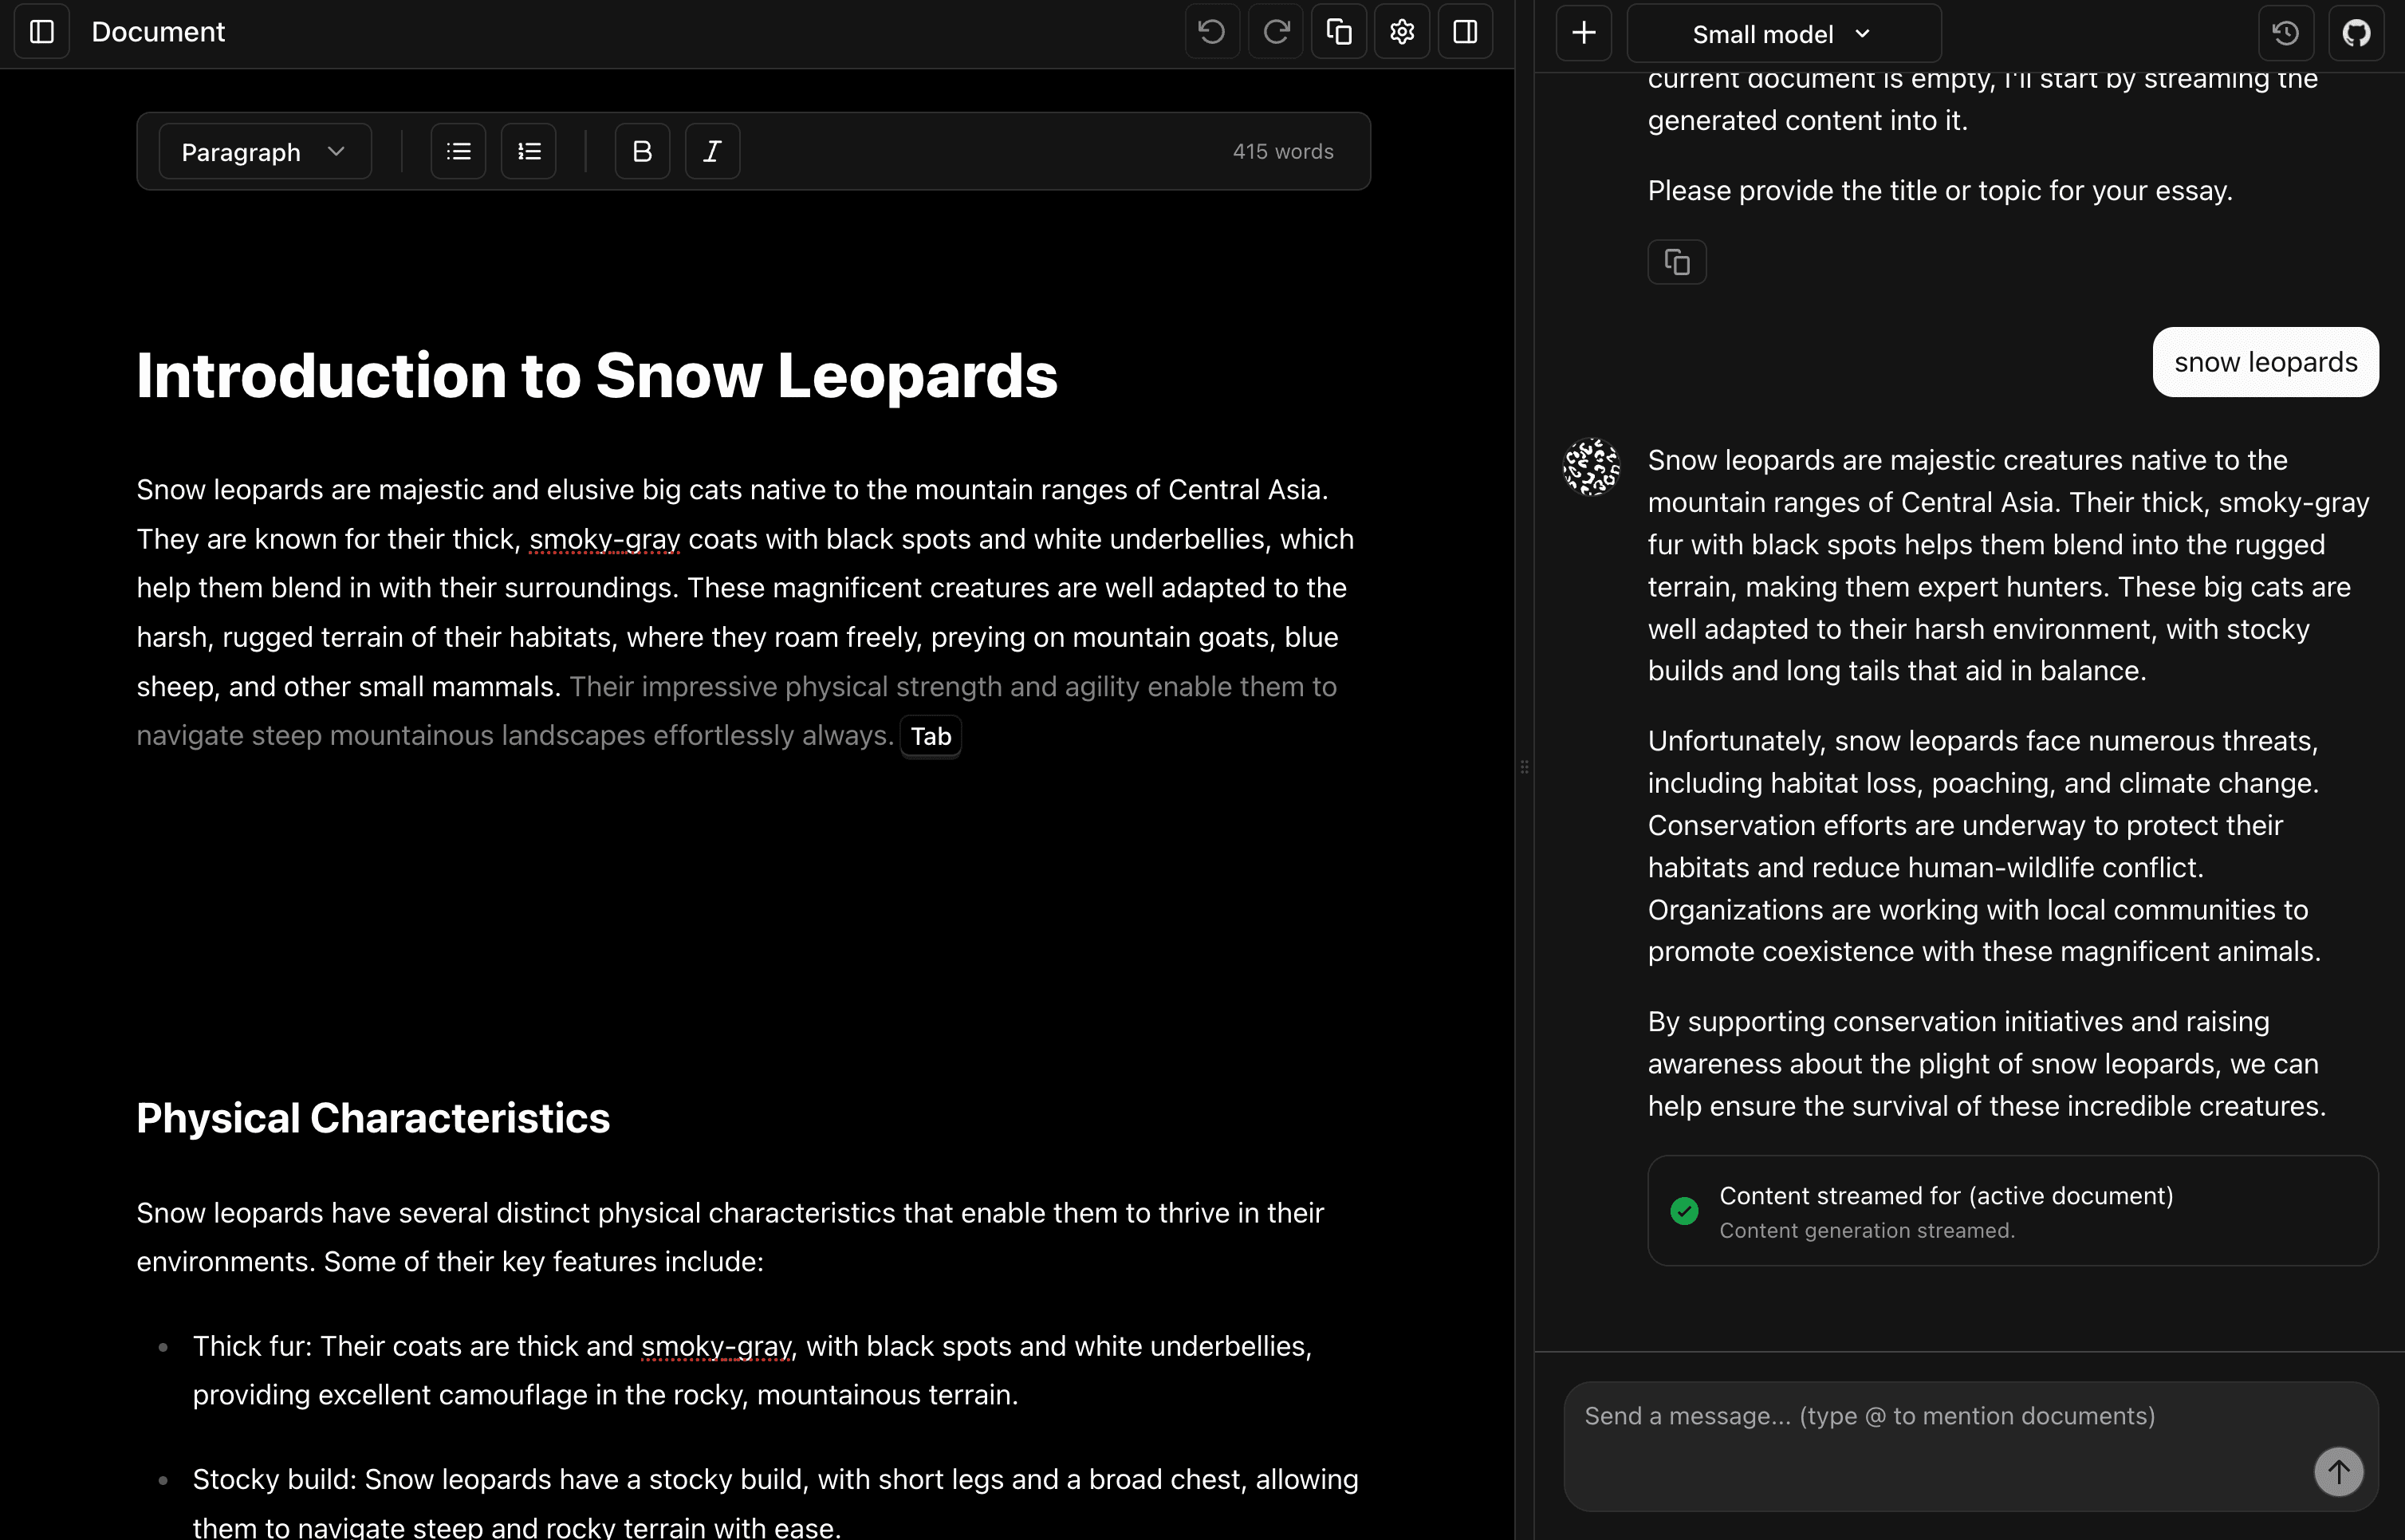Viewport: 2405px width, 1540px height.
Task: Select the snow leopards message bubble
Action: tap(2264, 361)
